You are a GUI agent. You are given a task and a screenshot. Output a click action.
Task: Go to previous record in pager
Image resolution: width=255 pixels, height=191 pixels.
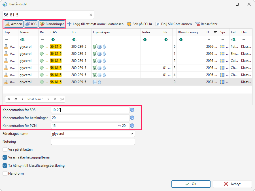point(23,99)
